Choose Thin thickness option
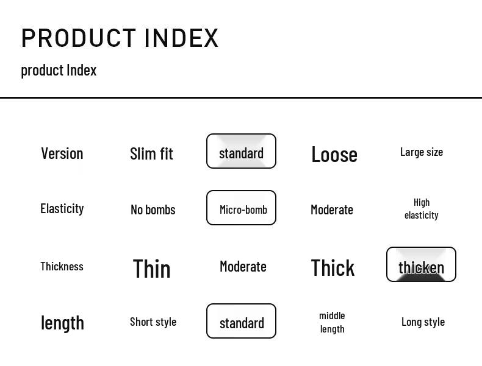The image size is (482, 366). 151,269
